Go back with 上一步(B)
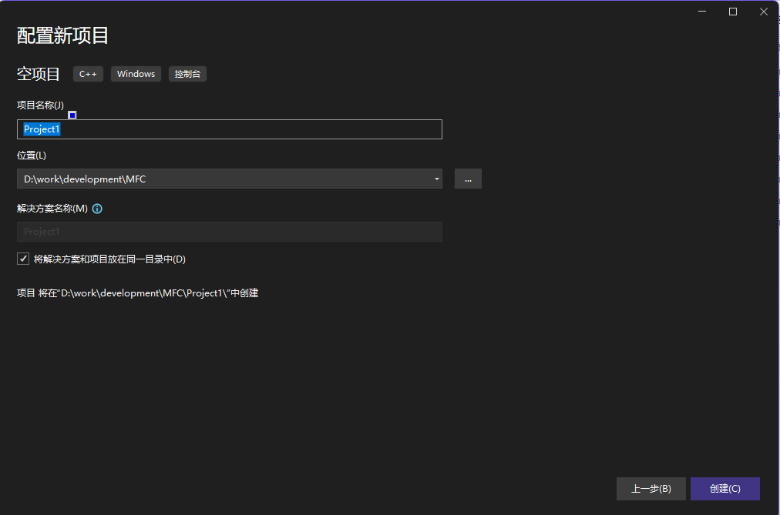 click(x=651, y=488)
